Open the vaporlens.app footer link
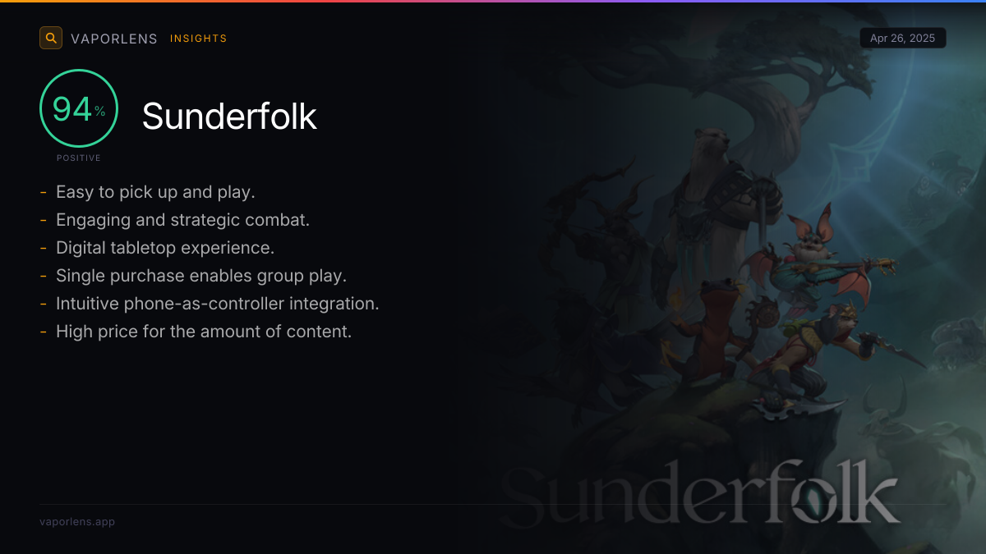The width and height of the screenshot is (986, 554). click(77, 521)
